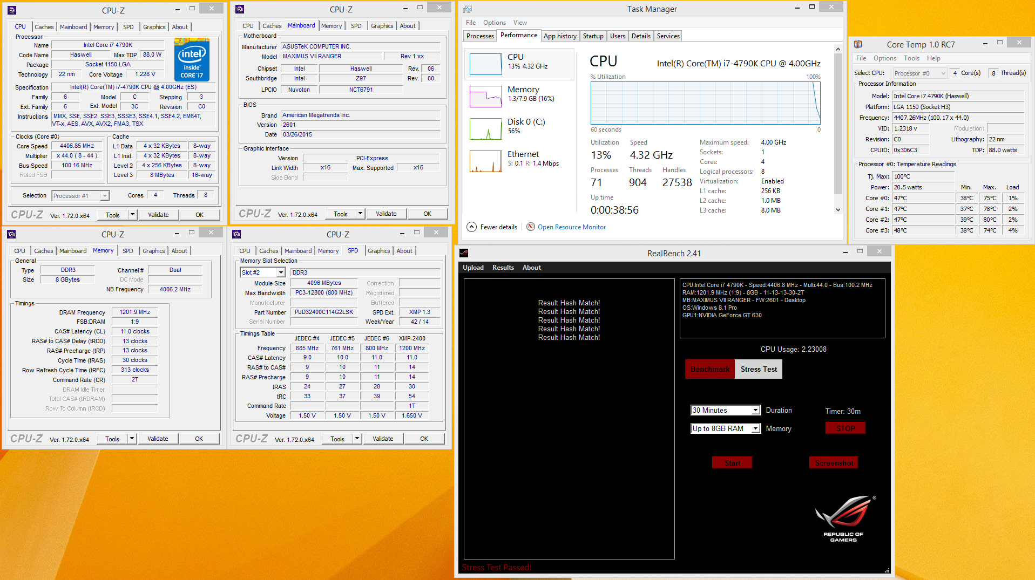Click Validate in the top-left CPU-Z window
The width and height of the screenshot is (1035, 580).
pos(158,215)
